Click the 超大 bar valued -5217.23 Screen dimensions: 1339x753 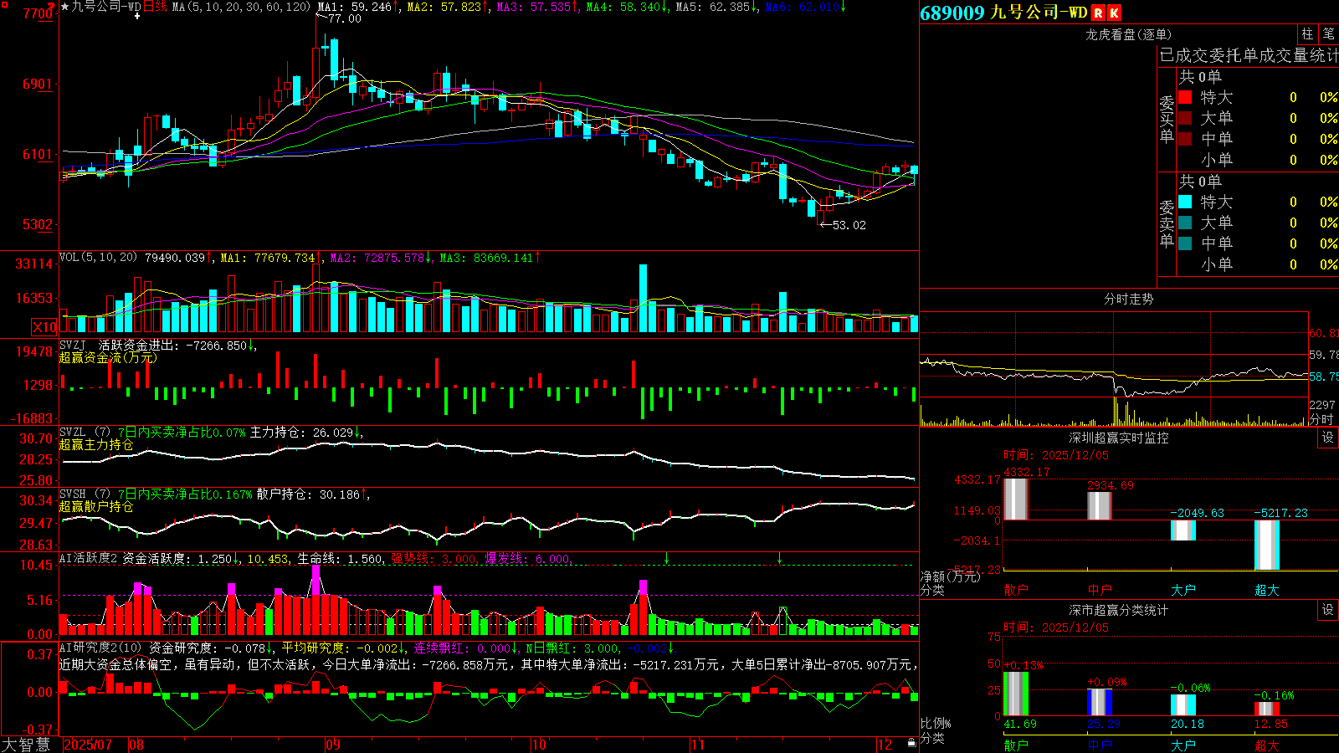tap(1267, 545)
